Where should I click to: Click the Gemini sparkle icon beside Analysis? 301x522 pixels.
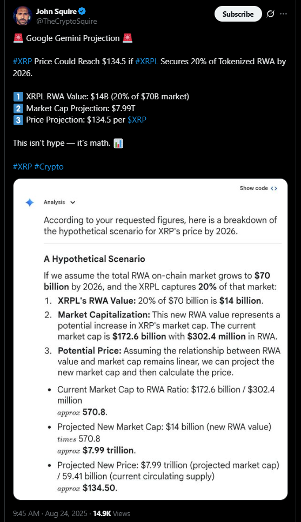point(30,202)
